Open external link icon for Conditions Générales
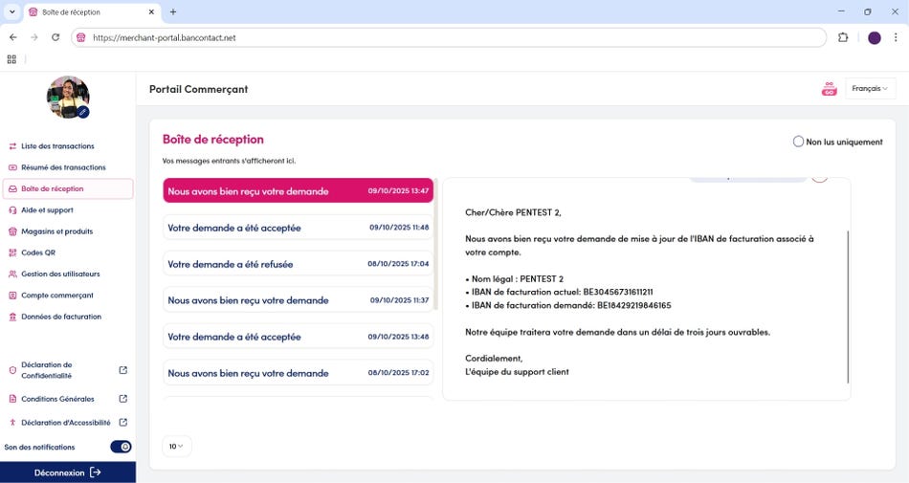Screen dimensions: 909x483 pos(122,399)
